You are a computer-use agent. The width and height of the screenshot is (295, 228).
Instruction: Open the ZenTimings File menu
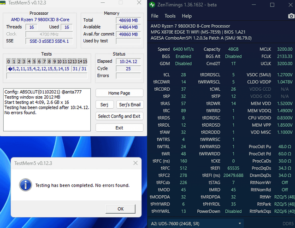point(155,16)
